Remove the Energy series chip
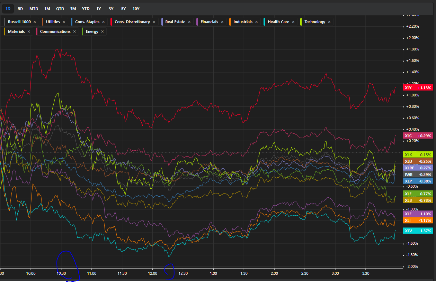Image resolution: width=436 pixels, height=282 pixels. pos(102,31)
